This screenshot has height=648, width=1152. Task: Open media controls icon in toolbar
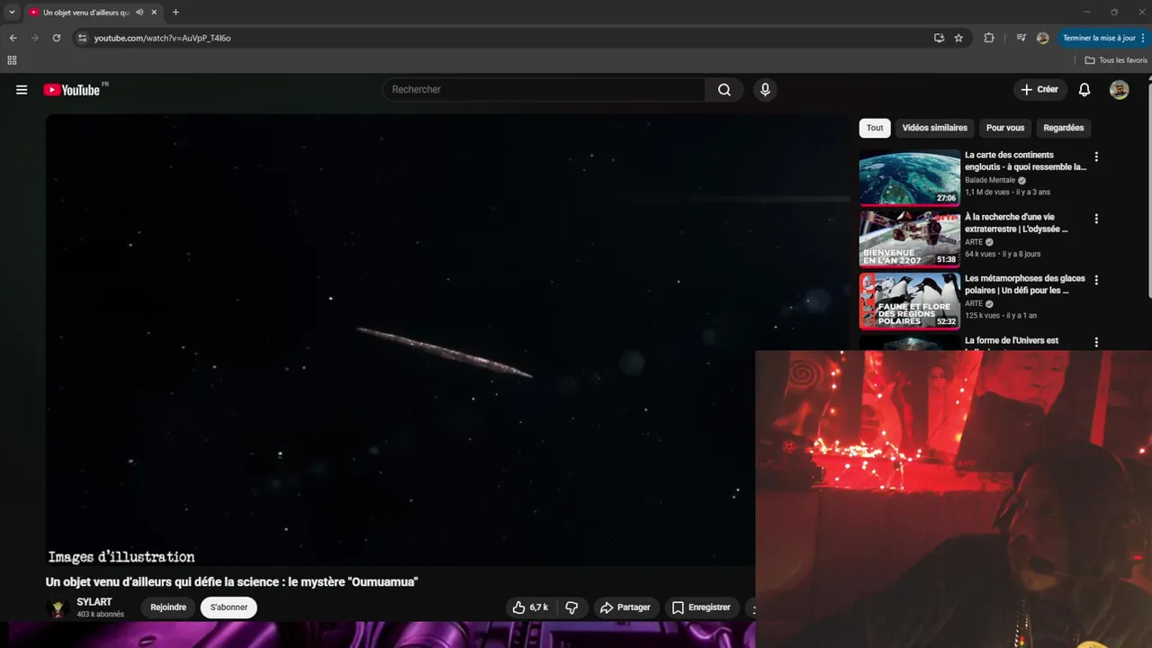coord(1021,38)
